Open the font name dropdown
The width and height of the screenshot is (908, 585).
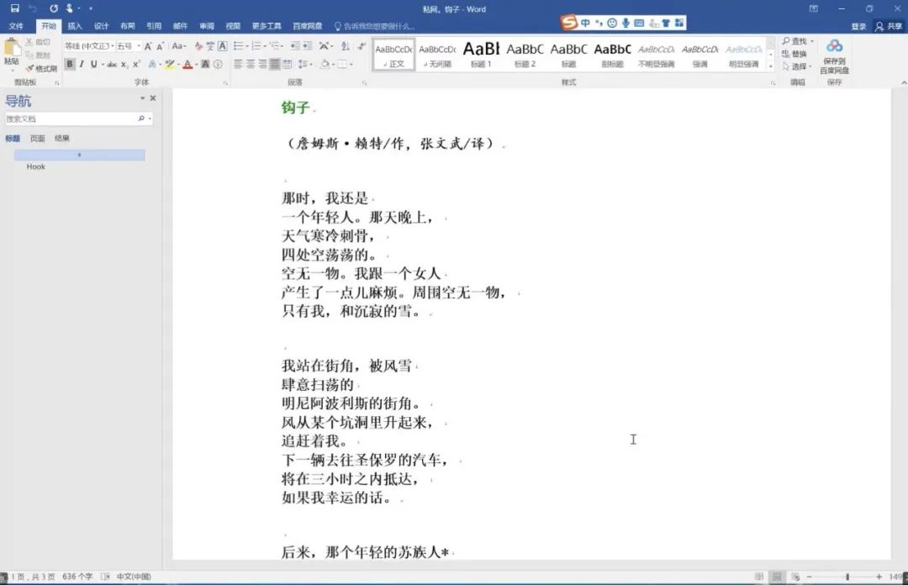click(113, 46)
